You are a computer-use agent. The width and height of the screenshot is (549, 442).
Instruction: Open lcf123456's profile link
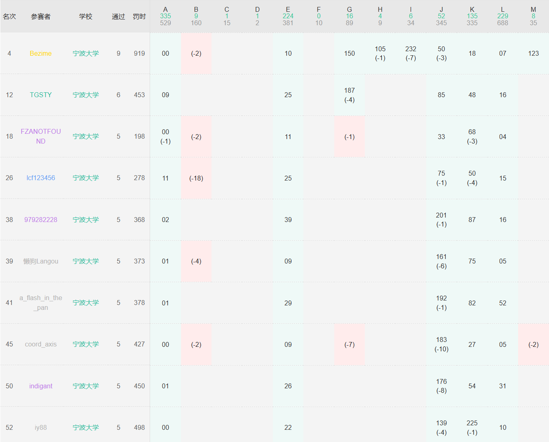(x=41, y=178)
